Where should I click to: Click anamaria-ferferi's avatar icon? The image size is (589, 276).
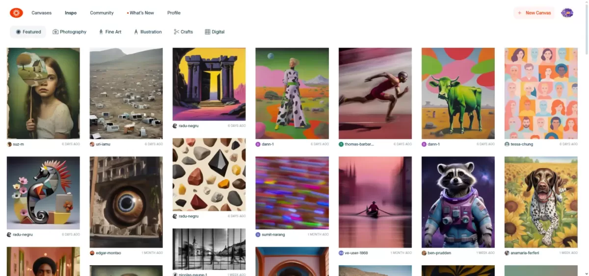click(x=507, y=253)
